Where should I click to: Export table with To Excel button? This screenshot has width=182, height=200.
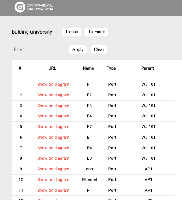click(97, 32)
